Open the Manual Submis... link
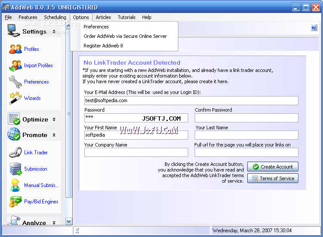 [41, 185]
